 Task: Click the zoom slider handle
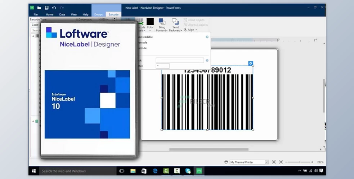point(300,162)
